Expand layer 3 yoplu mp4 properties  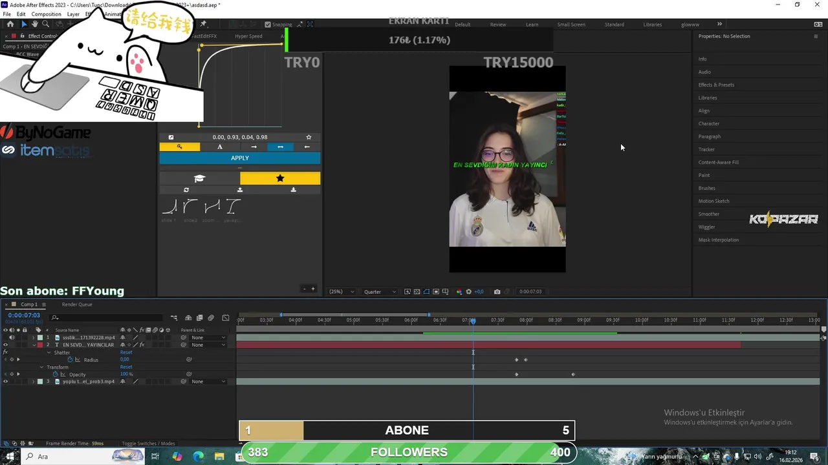(x=34, y=382)
